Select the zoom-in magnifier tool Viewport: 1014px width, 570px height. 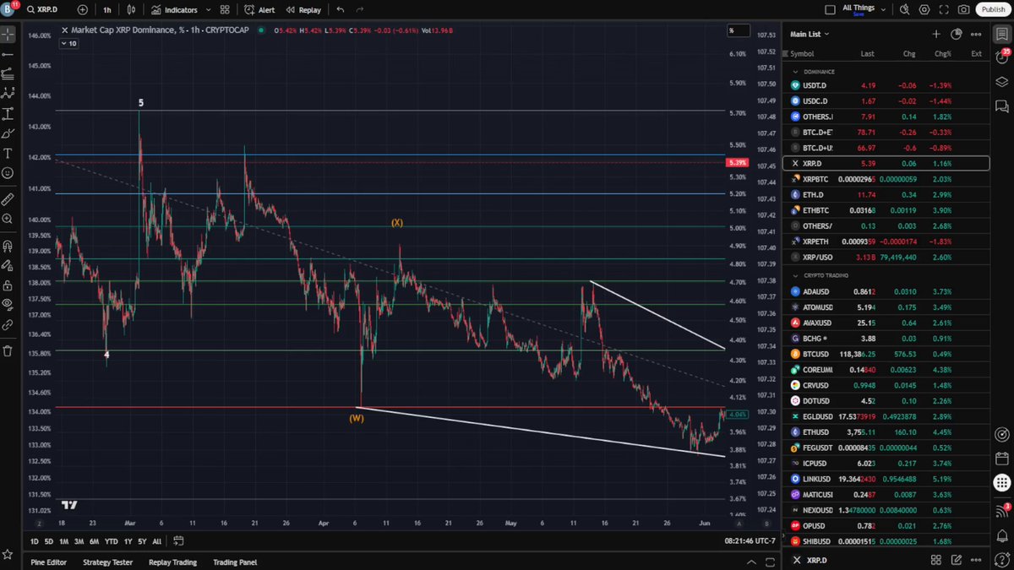pyautogui.click(x=8, y=219)
